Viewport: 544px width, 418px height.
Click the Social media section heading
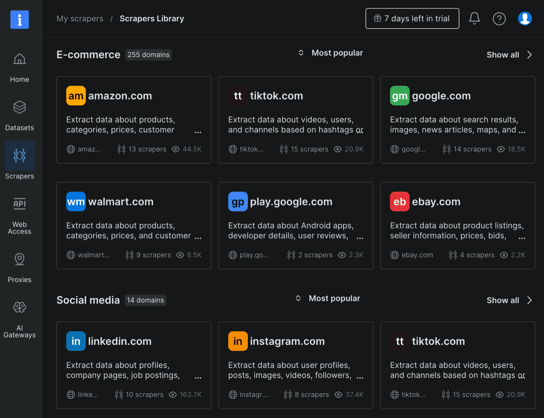(x=88, y=300)
